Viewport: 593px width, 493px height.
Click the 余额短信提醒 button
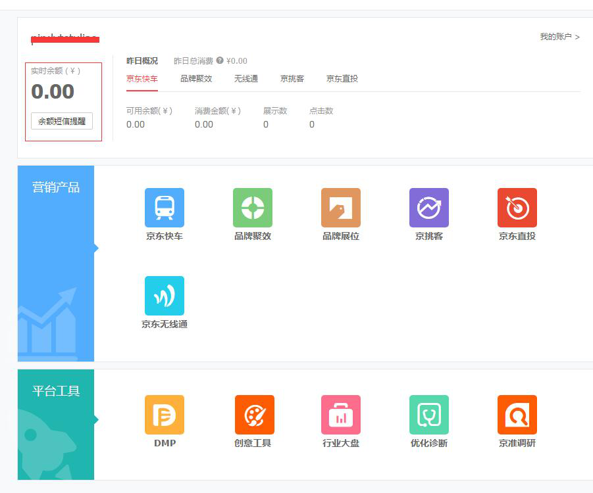point(62,121)
